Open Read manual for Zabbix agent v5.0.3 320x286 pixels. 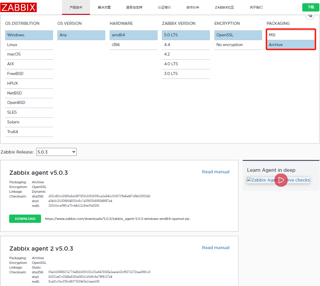(216, 172)
